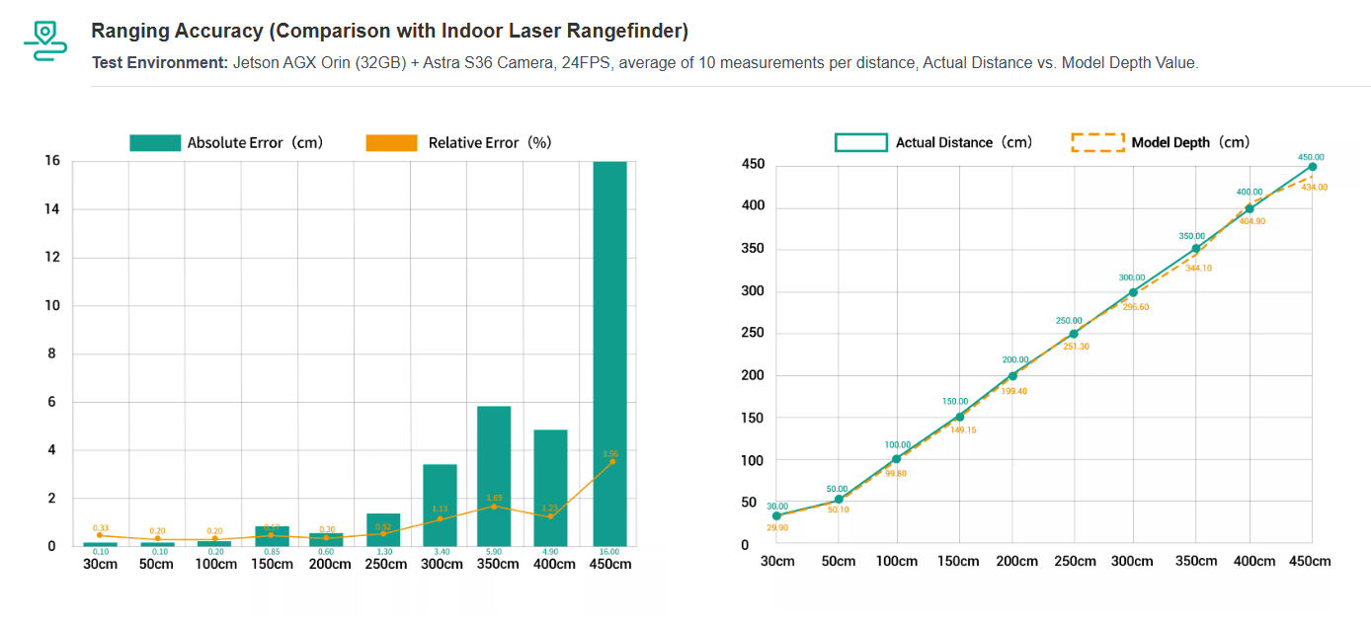Viewport: 1371px width, 629px height.
Task: Select the 344.10 model depth label
Action: pyautogui.click(x=1198, y=268)
